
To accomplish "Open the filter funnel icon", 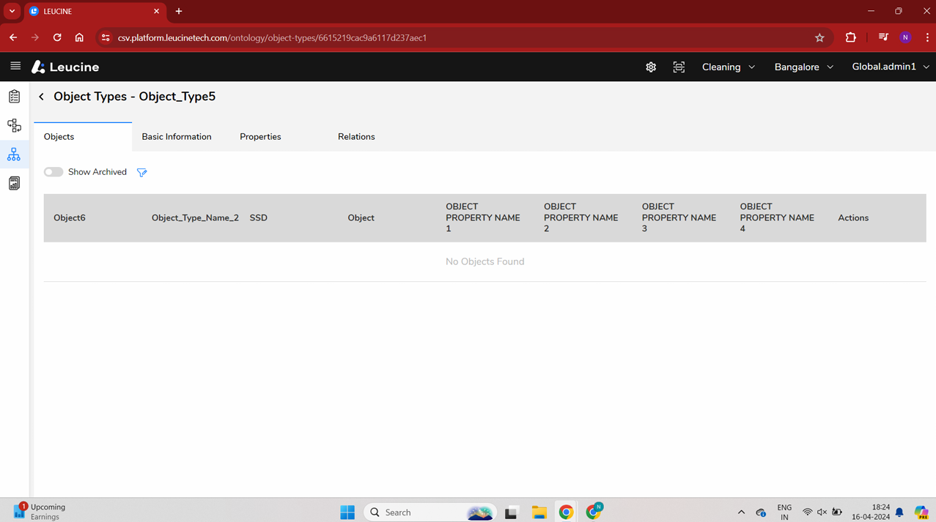I will 142,172.
